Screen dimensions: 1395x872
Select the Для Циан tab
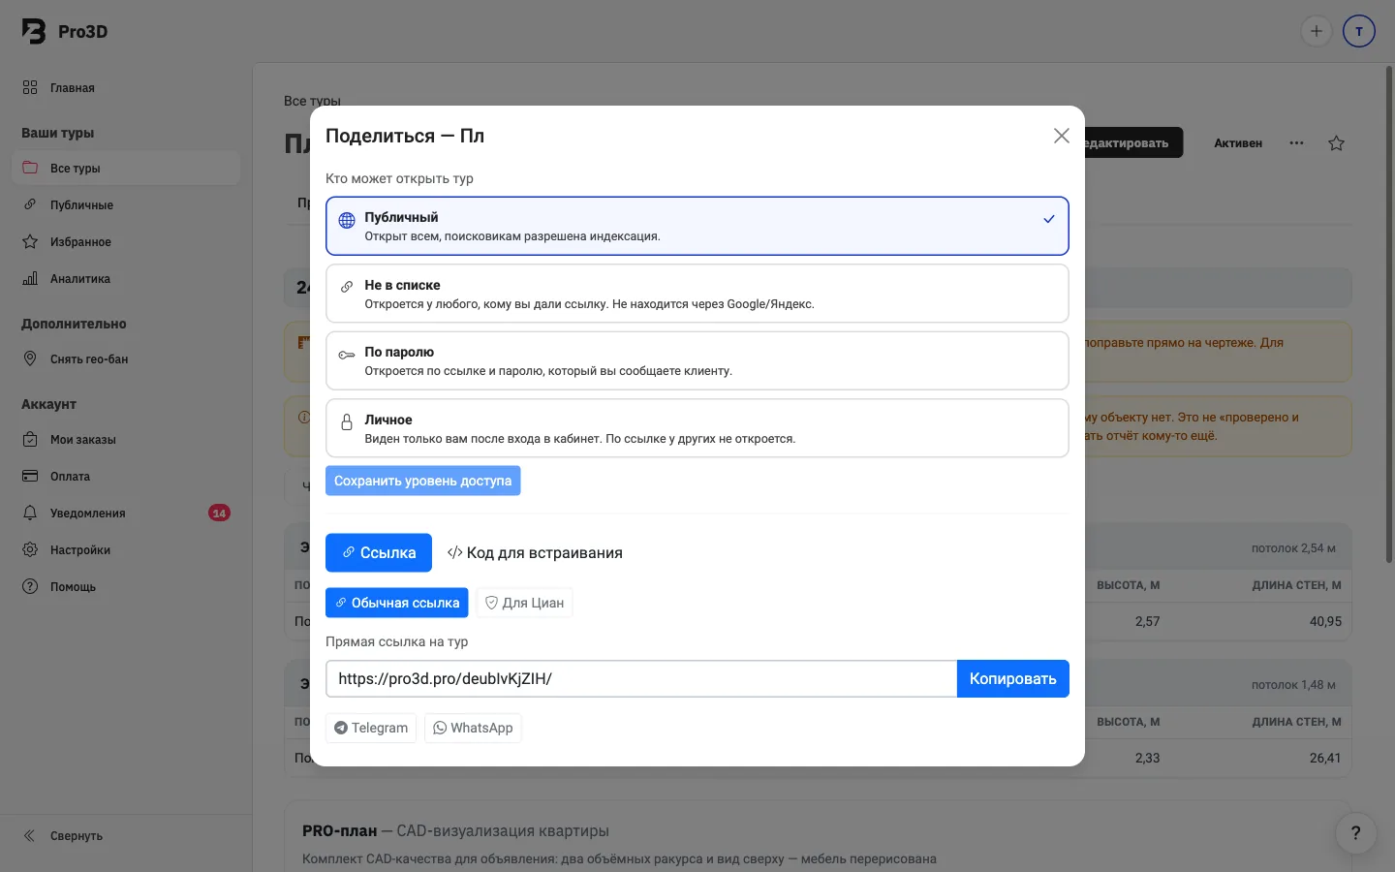tap(524, 603)
